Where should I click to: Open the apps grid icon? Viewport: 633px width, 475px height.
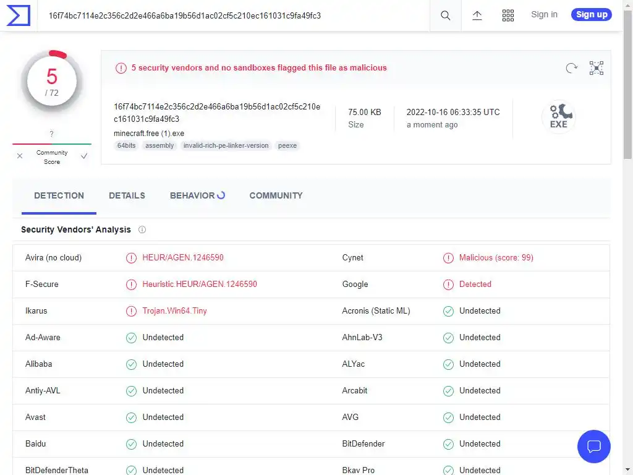coord(508,15)
